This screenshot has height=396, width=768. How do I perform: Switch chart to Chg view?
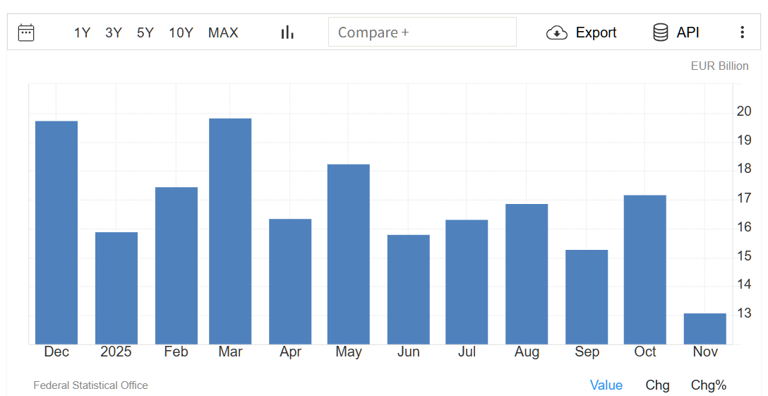(x=657, y=385)
